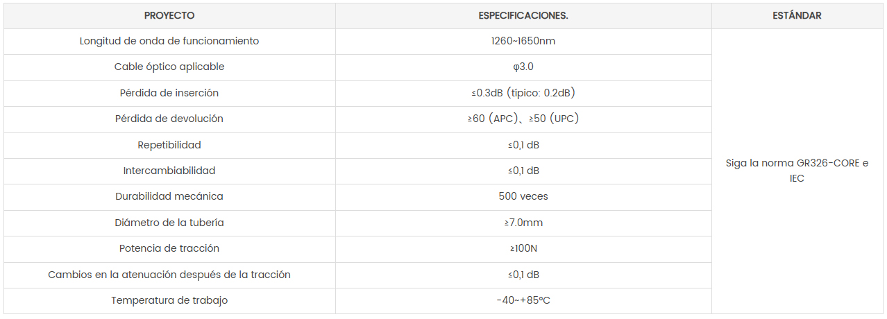Viewport: 887px width, 319px height.
Task: Select the ≥100N value cell
Action: pos(523,248)
